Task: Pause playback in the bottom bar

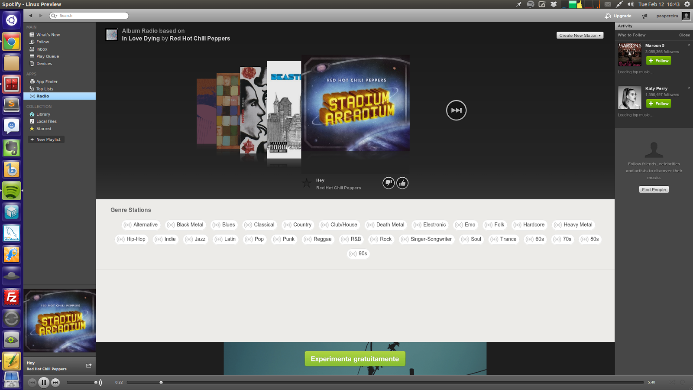Action: pos(44,382)
